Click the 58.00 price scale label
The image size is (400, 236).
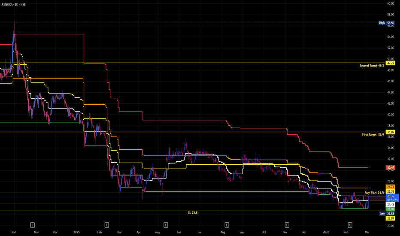click(x=391, y=15)
